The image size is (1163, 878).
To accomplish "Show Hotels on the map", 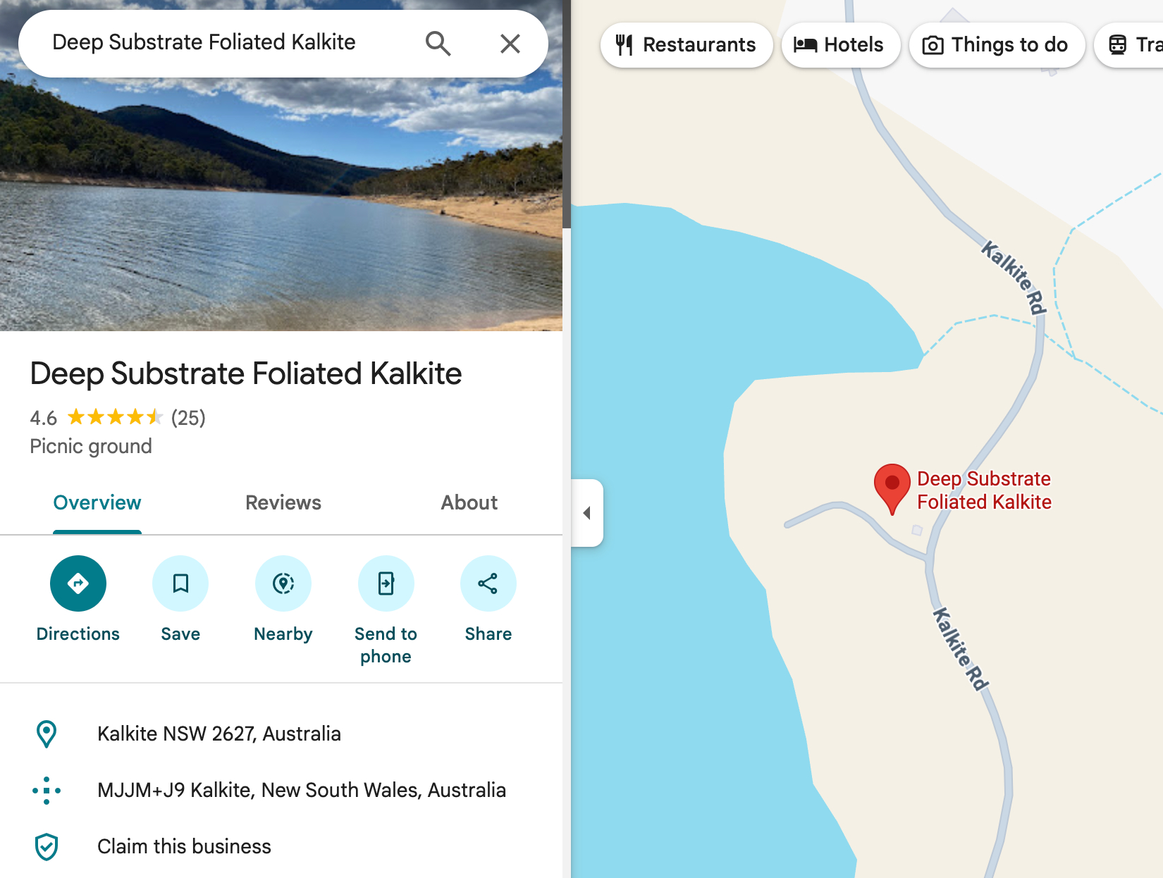I will pos(840,45).
